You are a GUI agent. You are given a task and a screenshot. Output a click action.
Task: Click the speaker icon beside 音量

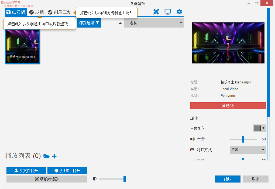pos(192,139)
